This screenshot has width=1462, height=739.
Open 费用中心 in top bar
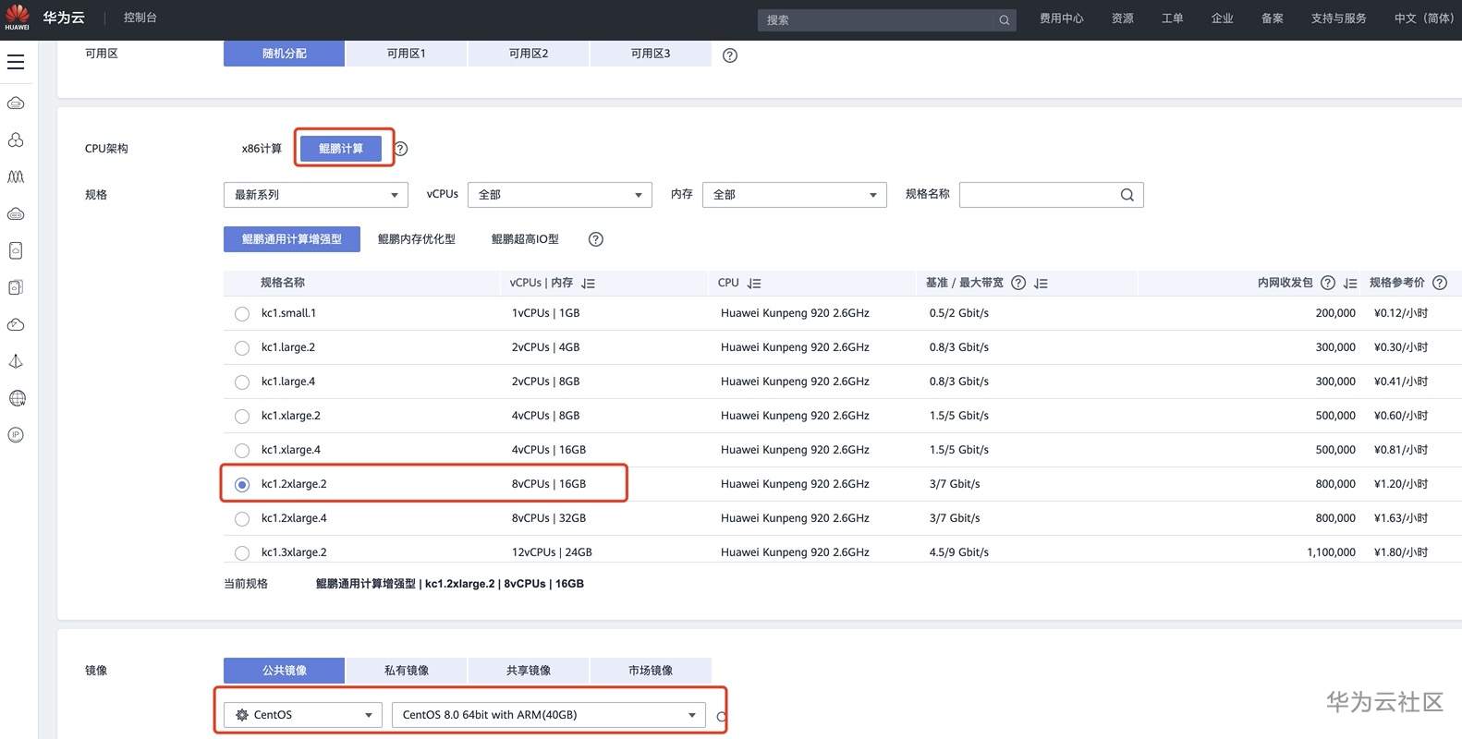click(1062, 18)
